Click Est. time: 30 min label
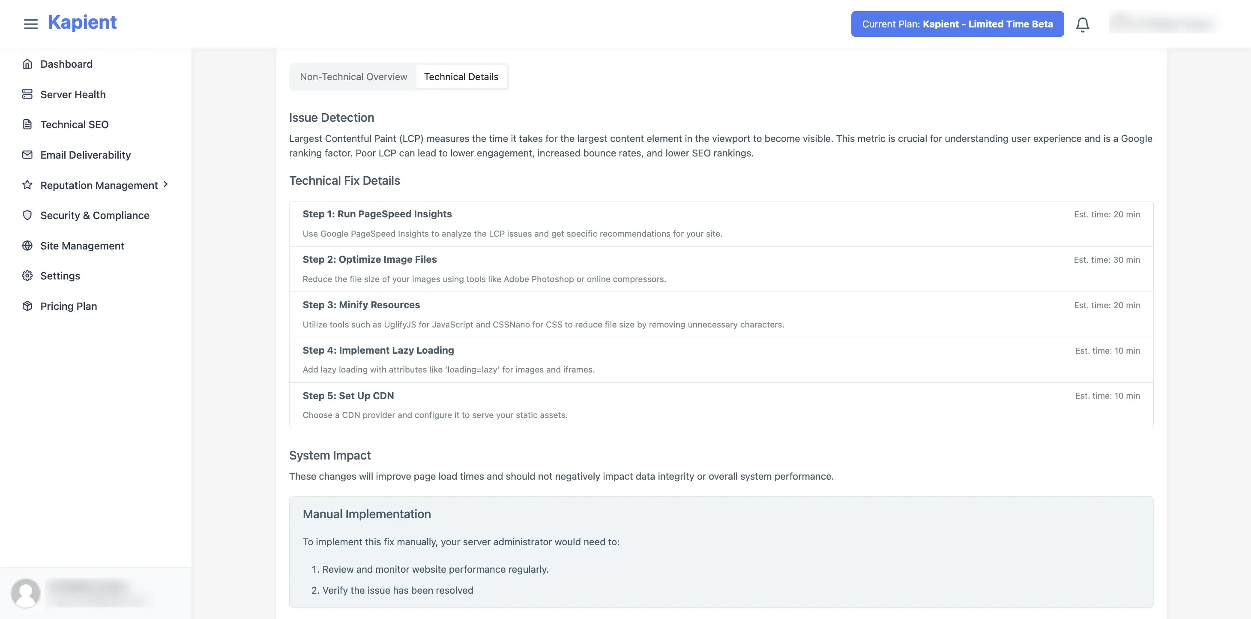This screenshot has height=619, width=1251. (x=1107, y=260)
